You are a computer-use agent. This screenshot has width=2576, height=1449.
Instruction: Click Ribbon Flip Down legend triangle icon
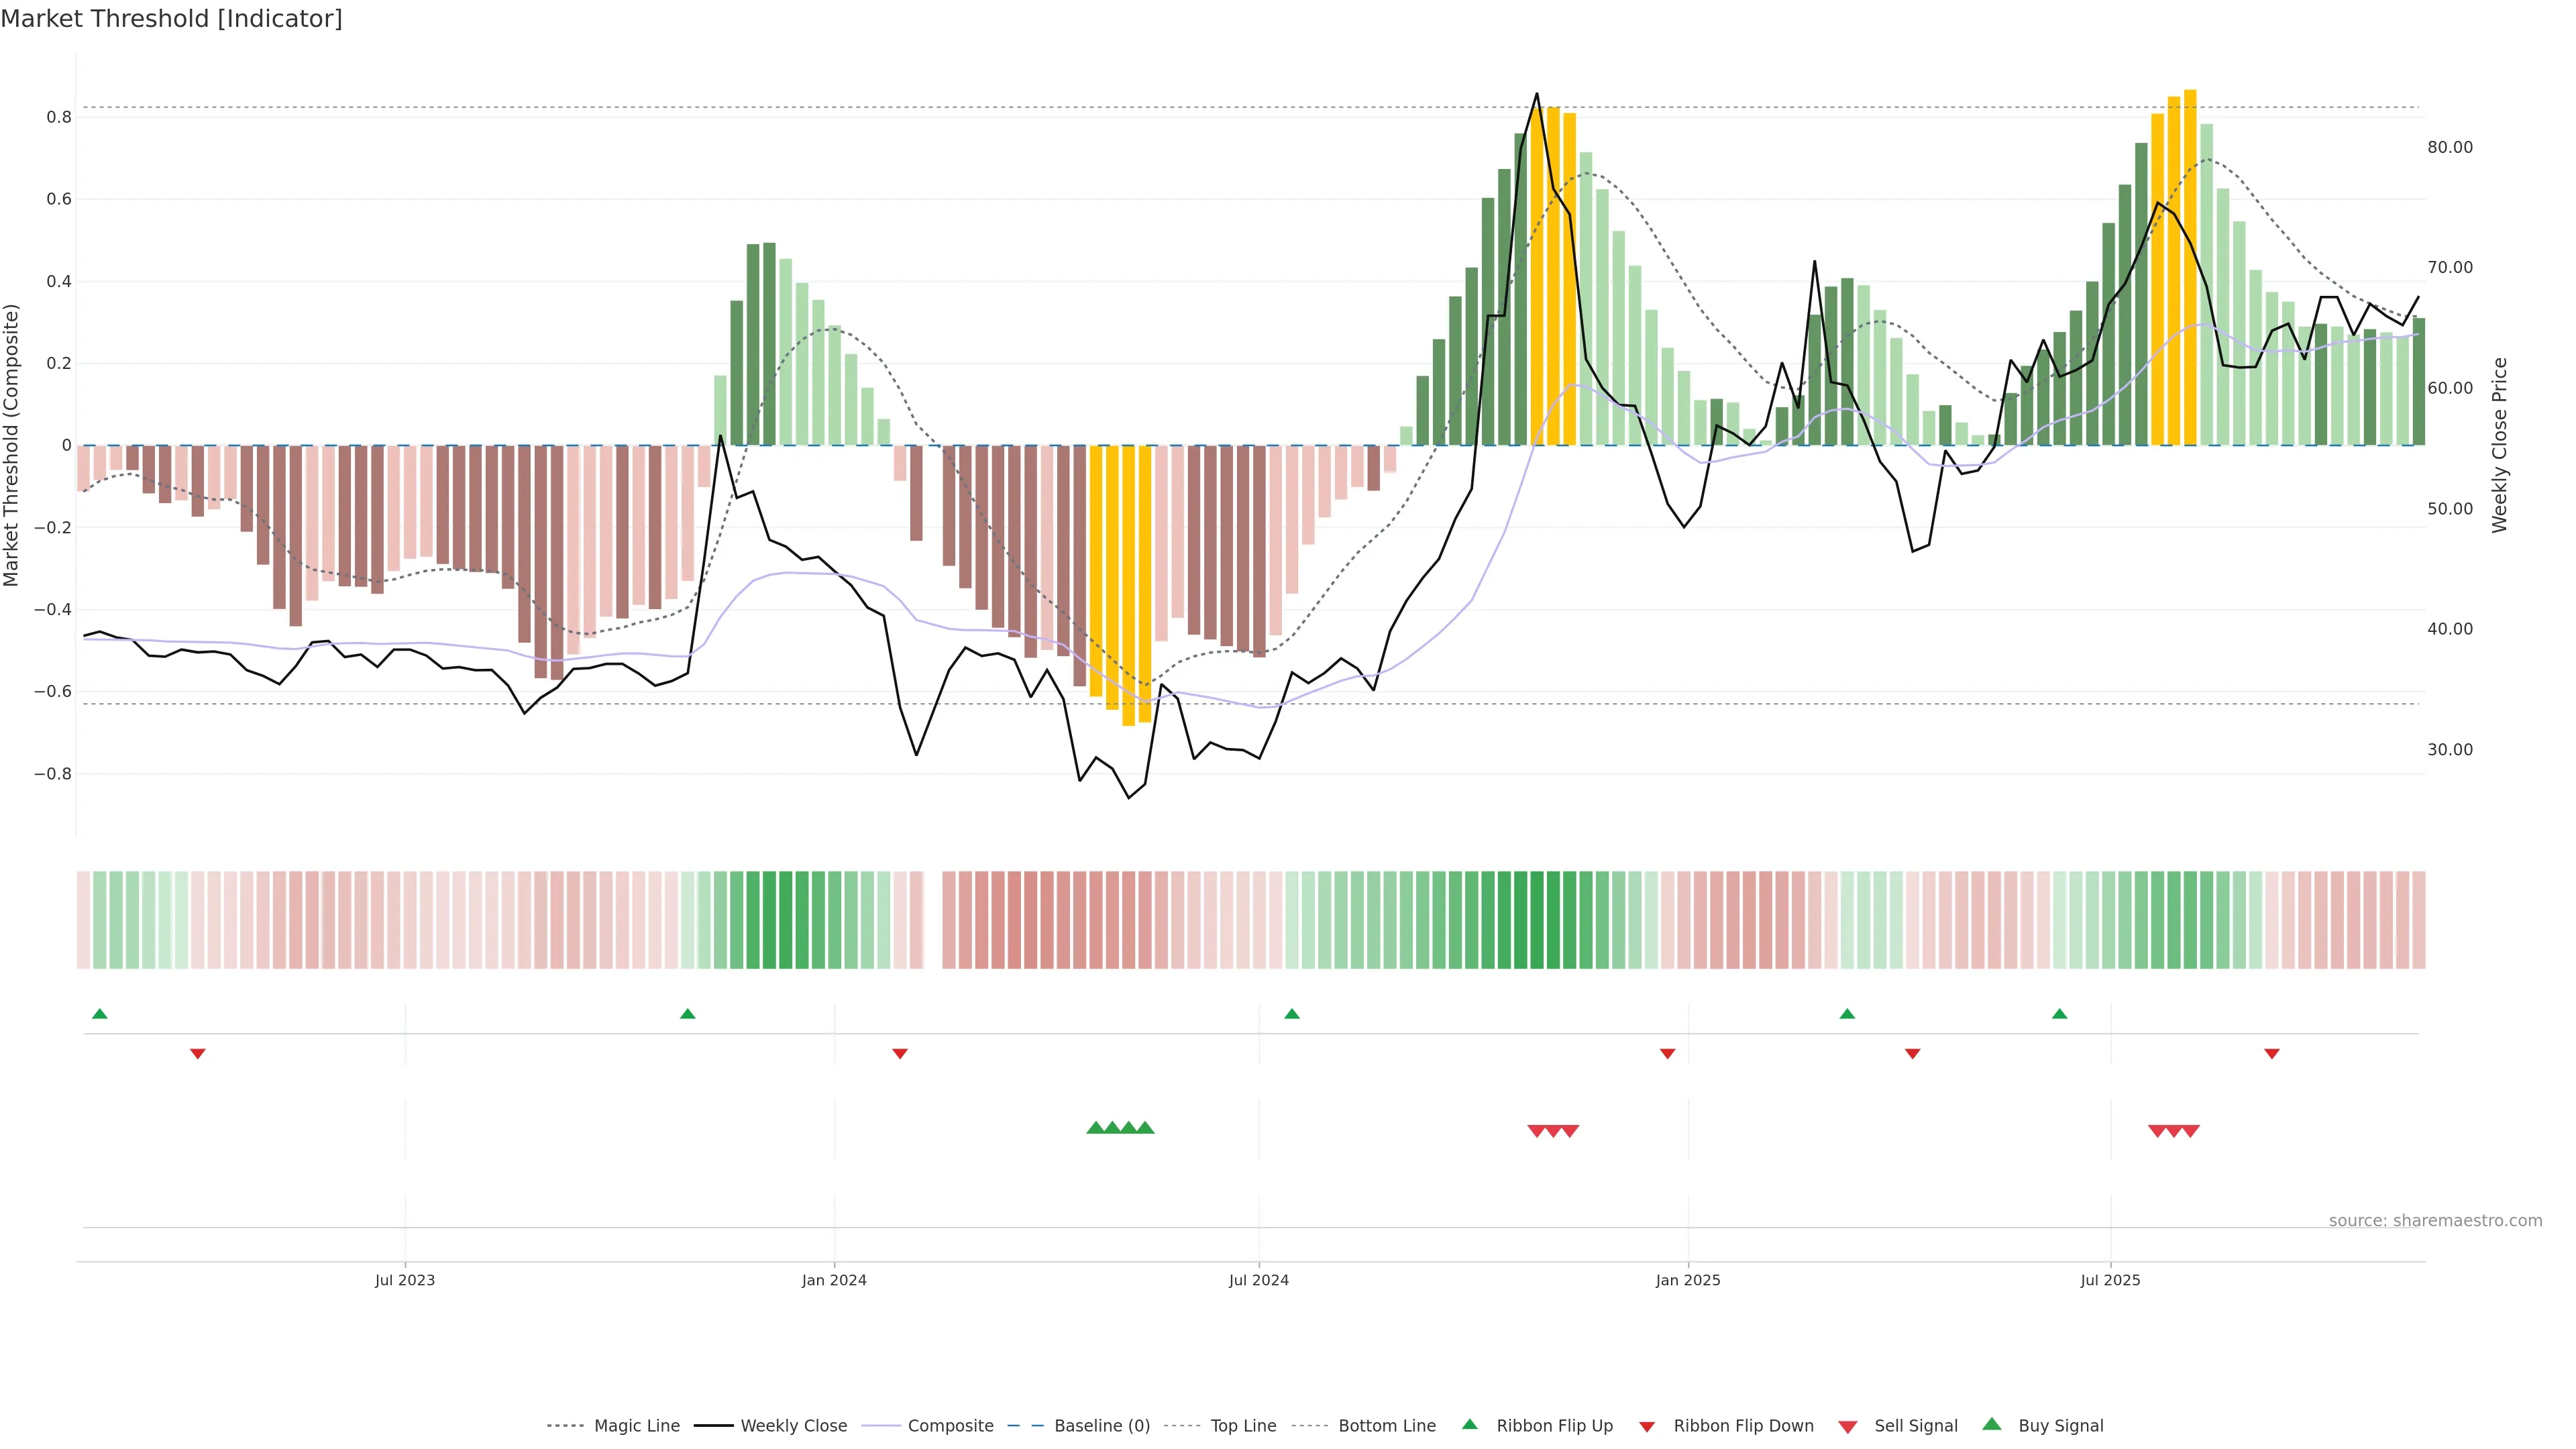tap(1647, 1427)
